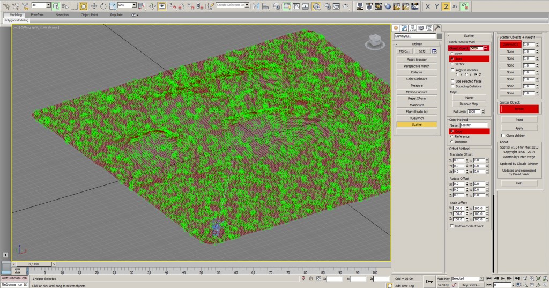Check Uniform Scale from X
This screenshot has width=549, height=288.
(x=452, y=226)
